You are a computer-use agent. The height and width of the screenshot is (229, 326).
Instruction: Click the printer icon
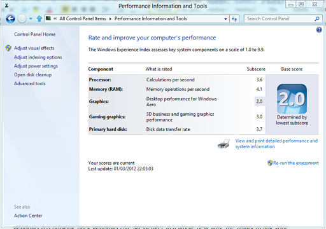coord(223,144)
